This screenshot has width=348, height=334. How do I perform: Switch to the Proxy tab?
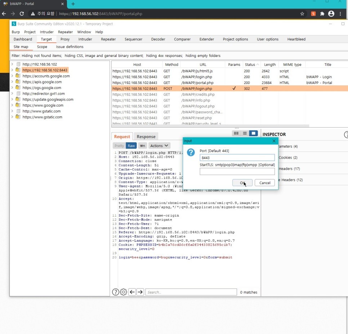pyautogui.click(x=65, y=39)
